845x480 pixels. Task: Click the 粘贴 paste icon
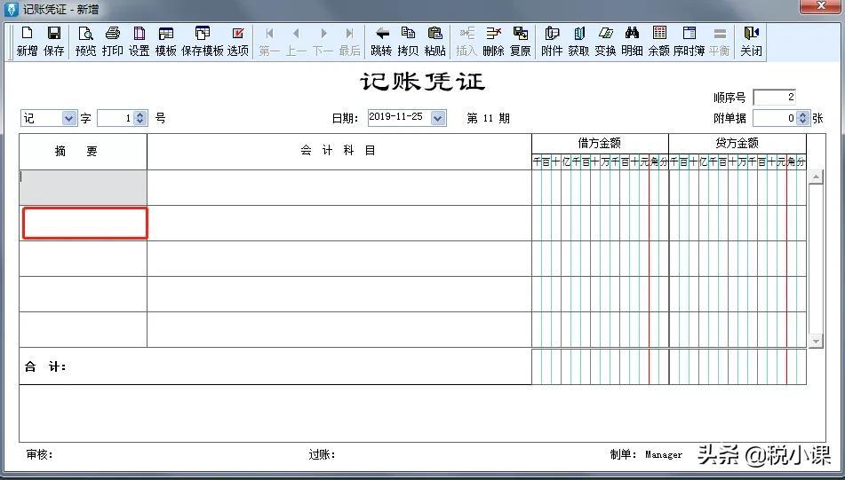434,41
